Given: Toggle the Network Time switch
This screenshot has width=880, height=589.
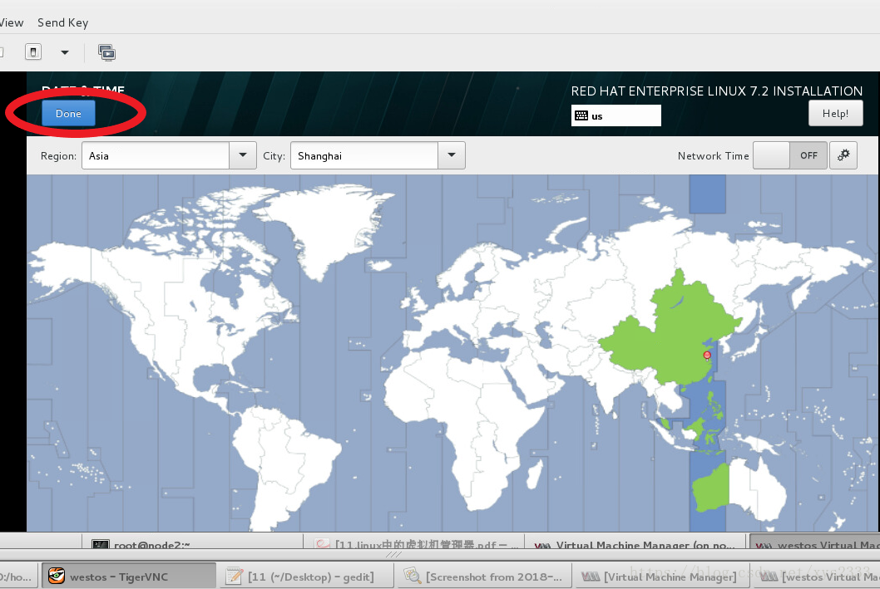Looking at the screenshot, I should 789,155.
